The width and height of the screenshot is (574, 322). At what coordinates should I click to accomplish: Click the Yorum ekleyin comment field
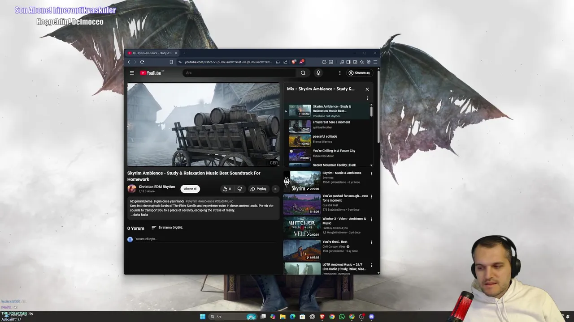(x=206, y=239)
